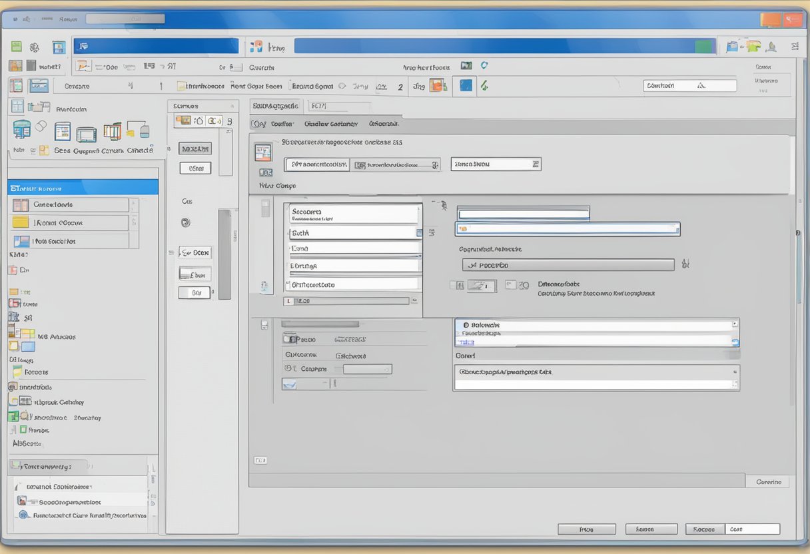
Task: Tick the checkbox beside the 'Pasco' label
Action: tap(288, 338)
